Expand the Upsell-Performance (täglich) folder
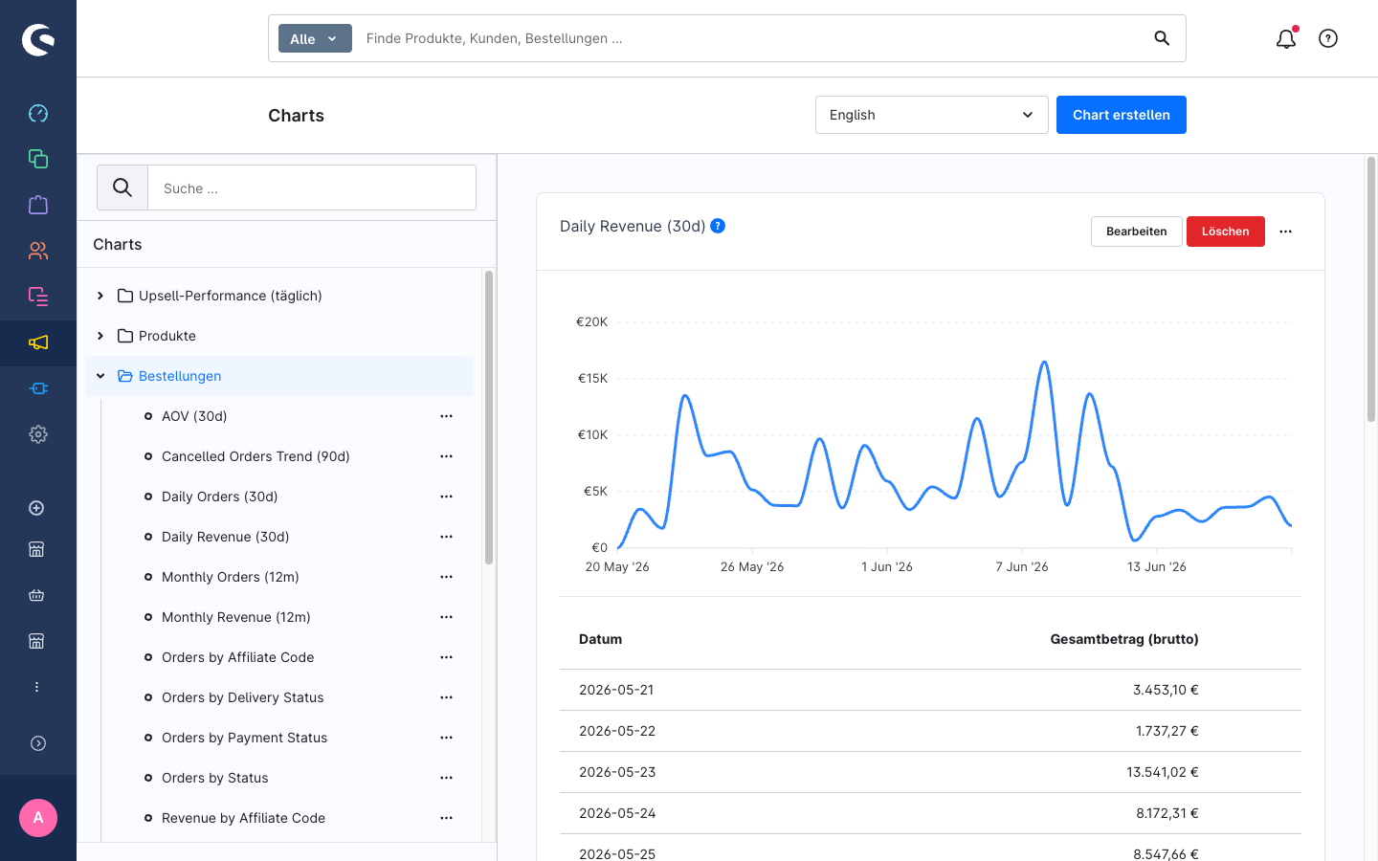Screen dimensions: 1378x861 100,296
